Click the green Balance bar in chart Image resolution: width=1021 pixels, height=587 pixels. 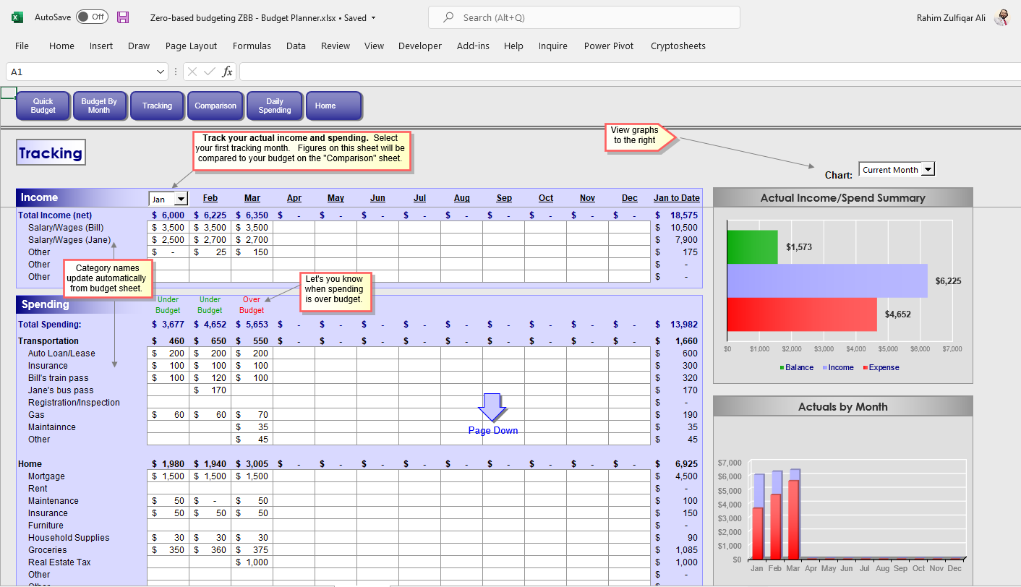752,247
